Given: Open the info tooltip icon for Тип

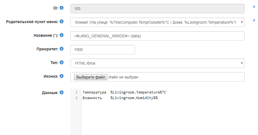Looking at the screenshot, I should pos(62,62).
